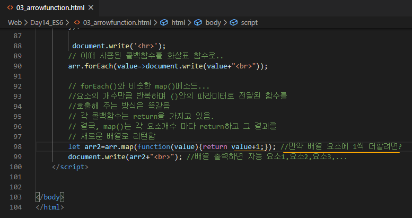Click the script breadcrumb symbol
412x218 pixels.
249,23
